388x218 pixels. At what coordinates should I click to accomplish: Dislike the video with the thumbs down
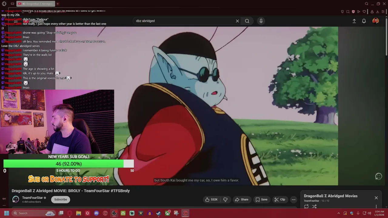click(x=225, y=200)
